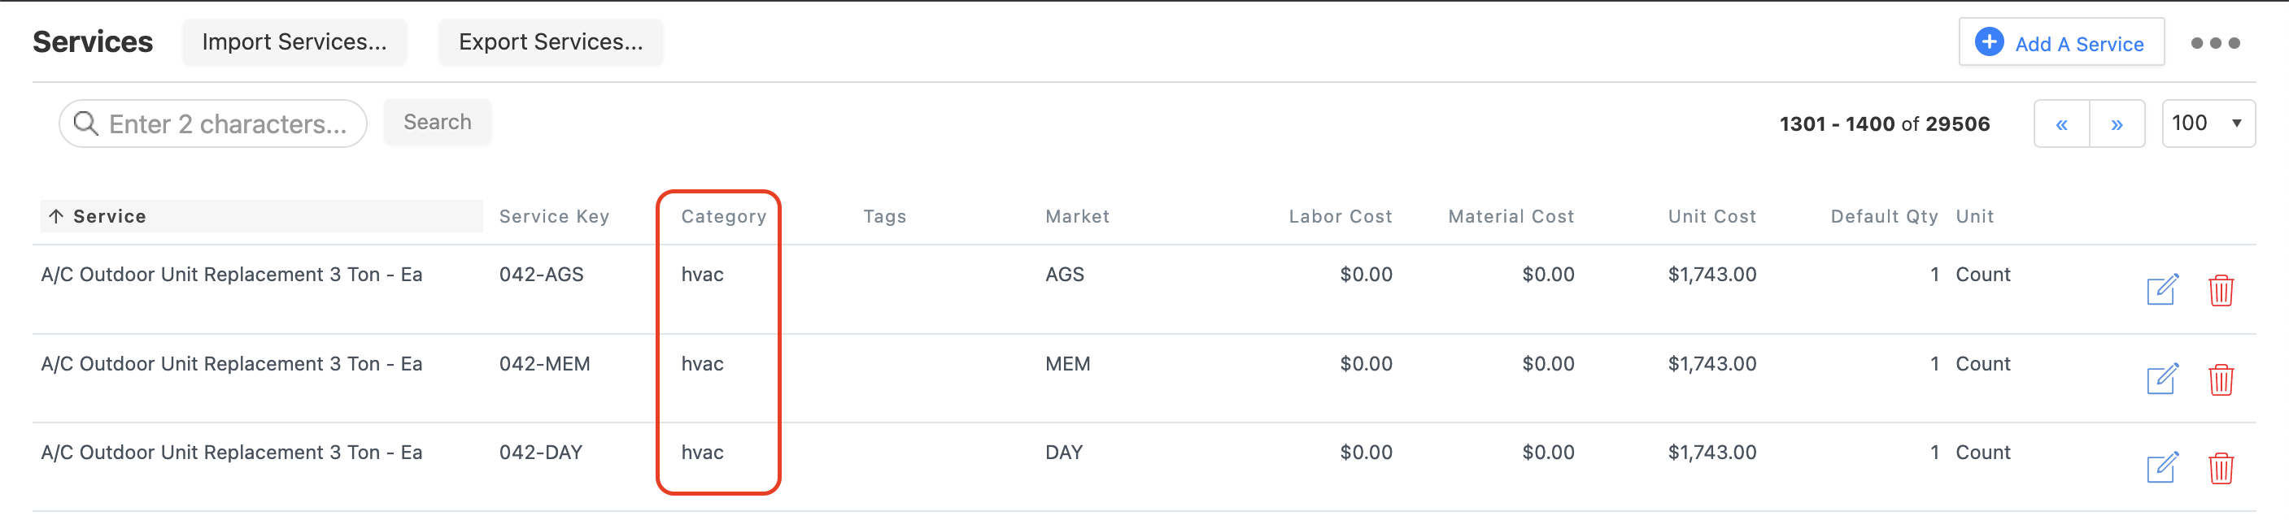2289x520 pixels.
Task: Open the three-dot more options menu
Action: 2215,42
